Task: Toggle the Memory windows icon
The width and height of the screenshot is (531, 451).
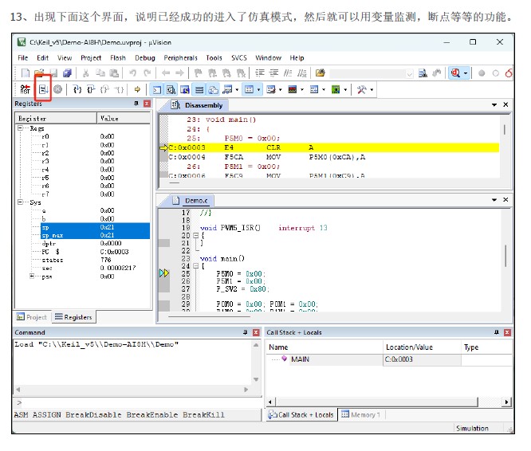Action: [x=249, y=90]
